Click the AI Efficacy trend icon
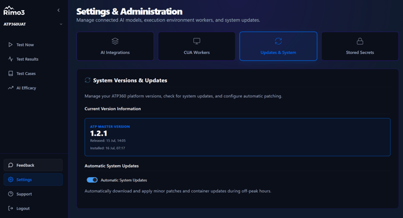Image resolution: width=403 pixels, height=218 pixels. tap(11, 88)
